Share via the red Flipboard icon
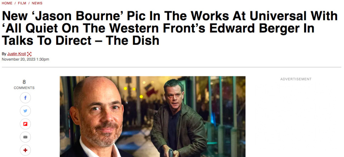 pos(25,124)
